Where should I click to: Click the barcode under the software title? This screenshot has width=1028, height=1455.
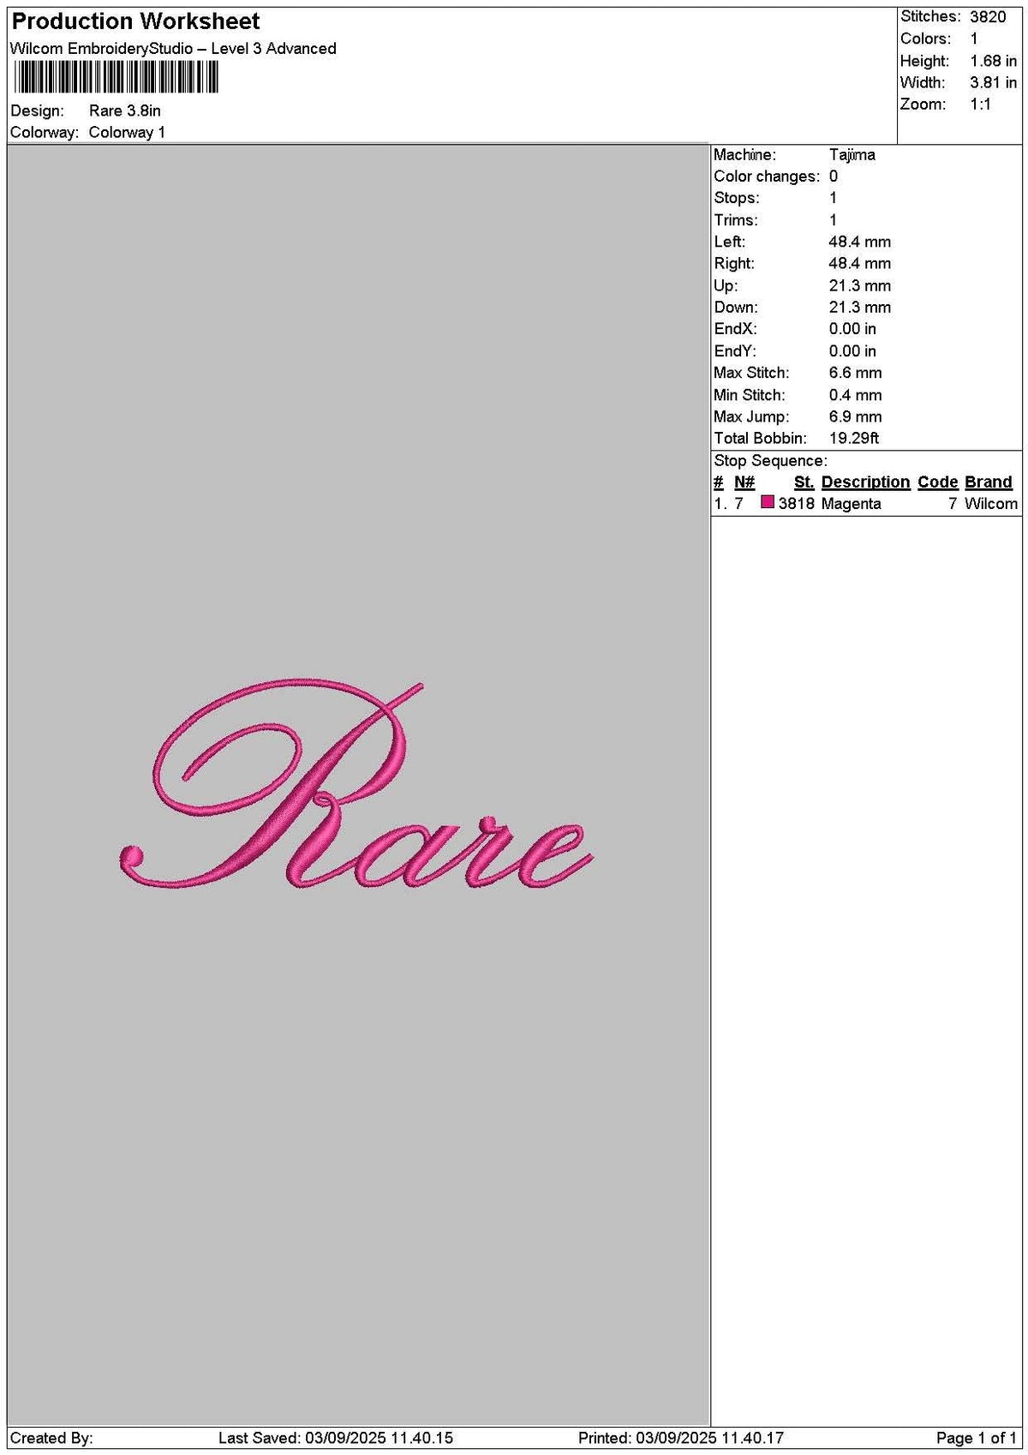point(116,79)
